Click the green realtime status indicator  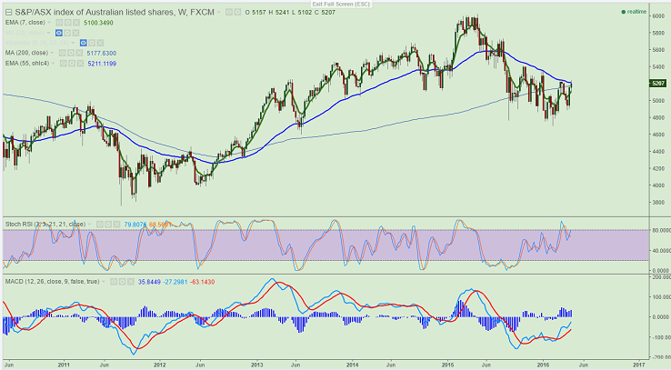coord(635,12)
